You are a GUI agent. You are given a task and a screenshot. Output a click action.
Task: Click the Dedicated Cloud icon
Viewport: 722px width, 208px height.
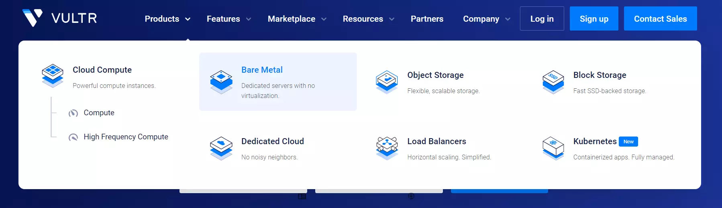click(x=221, y=148)
